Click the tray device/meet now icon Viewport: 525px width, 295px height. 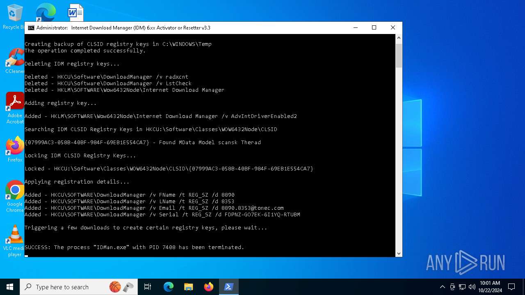(x=452, y=287)
